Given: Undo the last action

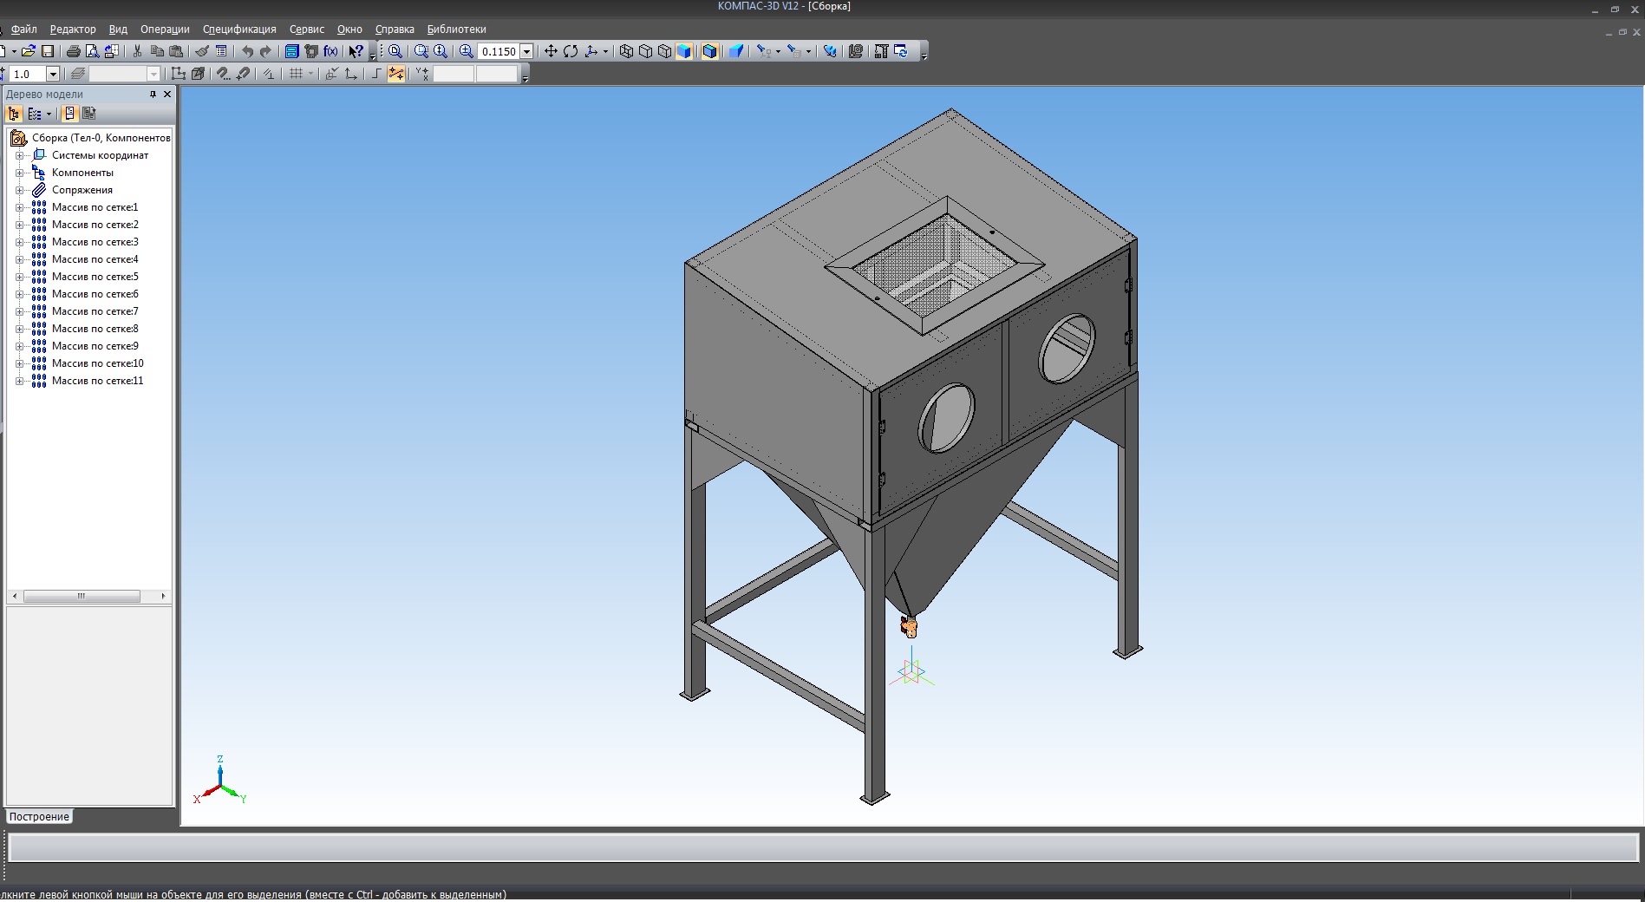Looking at the screenshot, I should coord(247,51).
